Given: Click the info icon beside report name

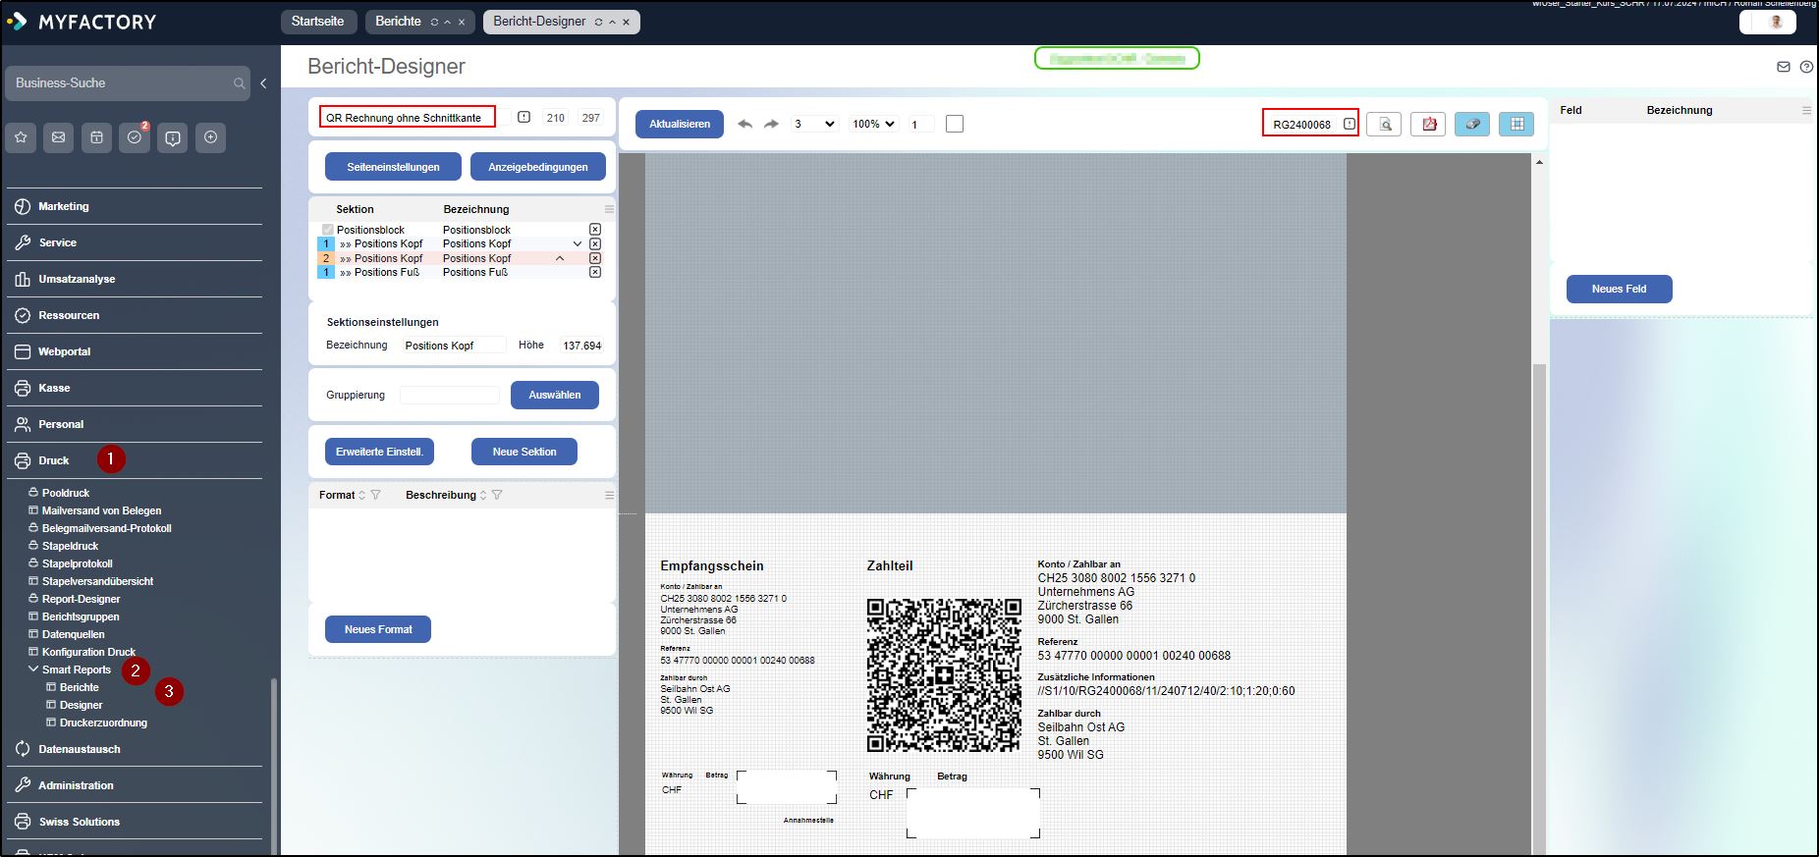Looking at the screenshot, I should pyautogui.click(x=524, y=117).
